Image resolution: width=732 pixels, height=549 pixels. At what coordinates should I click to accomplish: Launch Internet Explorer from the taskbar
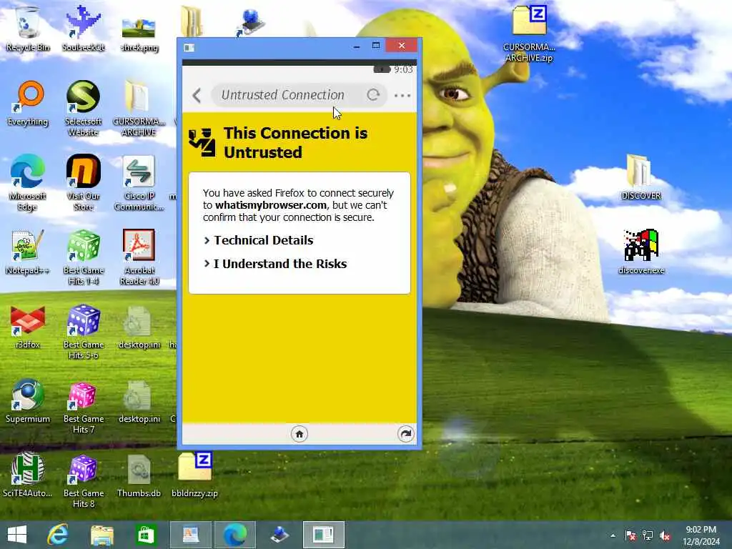pyautogui.click(x=58, y=535)
